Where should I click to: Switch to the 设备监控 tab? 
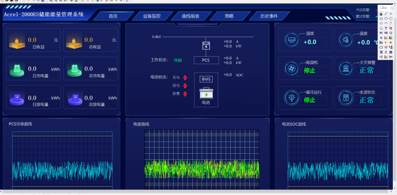[152, 16]
